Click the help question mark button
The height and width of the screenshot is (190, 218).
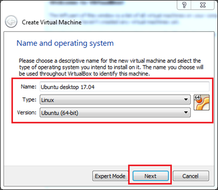184,5
